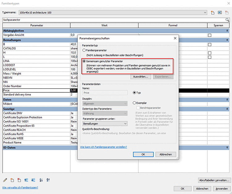Open the Familienparameter erstellen help link
232x194 pixels.
[103, 147]
